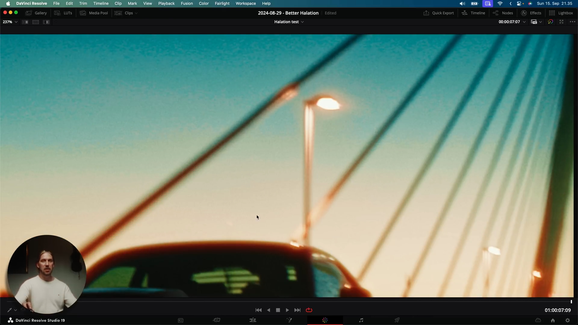This screenshot has height=325, width=578.
Task: Show the Nodes panel
Action: click(x=503, y=13)
